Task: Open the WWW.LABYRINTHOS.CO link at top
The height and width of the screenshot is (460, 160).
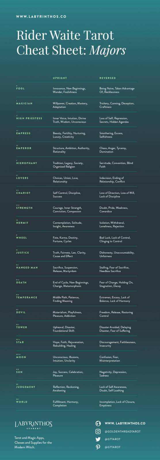Action: coord(41,17)
